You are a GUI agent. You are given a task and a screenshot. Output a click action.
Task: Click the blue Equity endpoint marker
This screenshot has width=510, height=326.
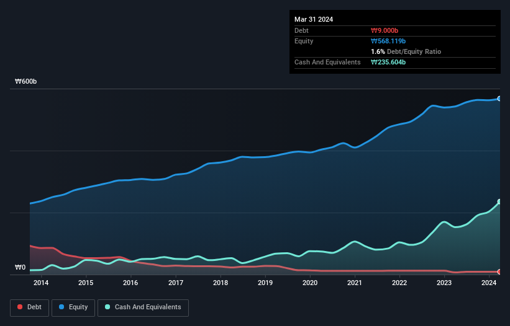[499, 99]
